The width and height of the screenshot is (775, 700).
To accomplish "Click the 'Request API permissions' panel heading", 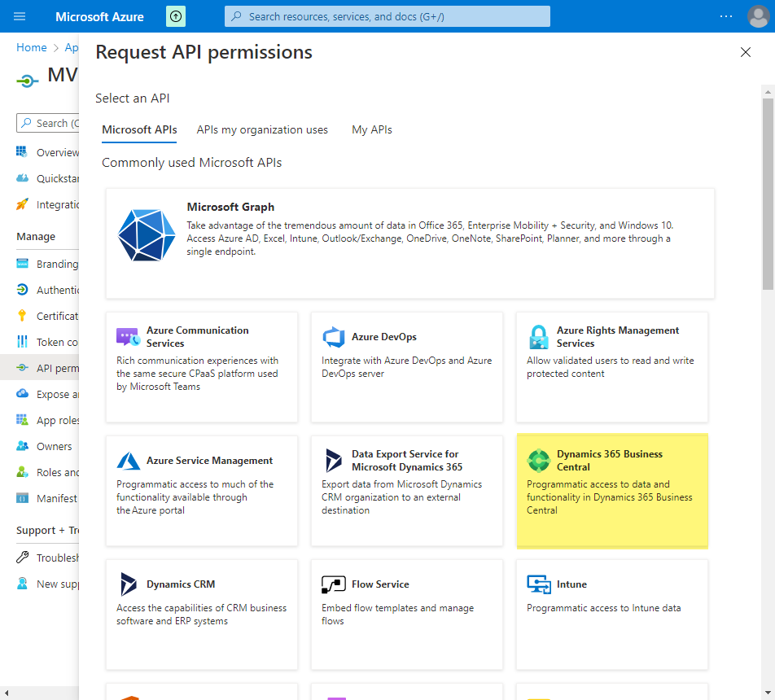I will (204, 52).
